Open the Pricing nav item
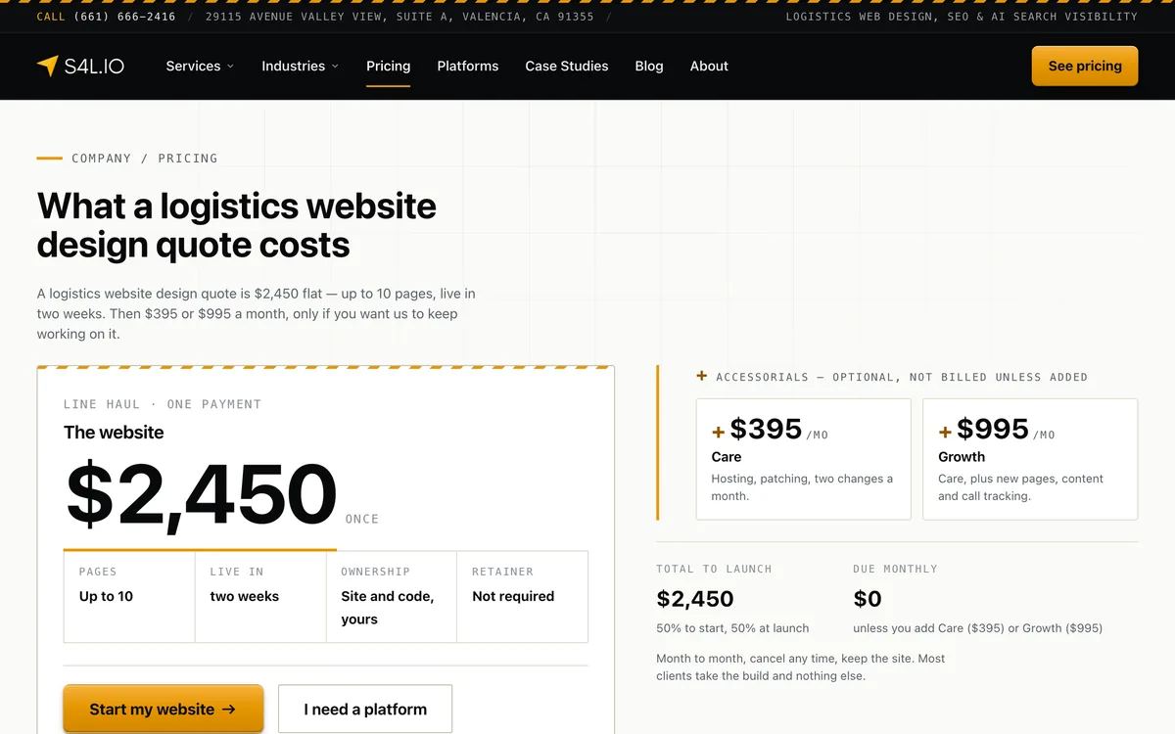 [388, 67]
